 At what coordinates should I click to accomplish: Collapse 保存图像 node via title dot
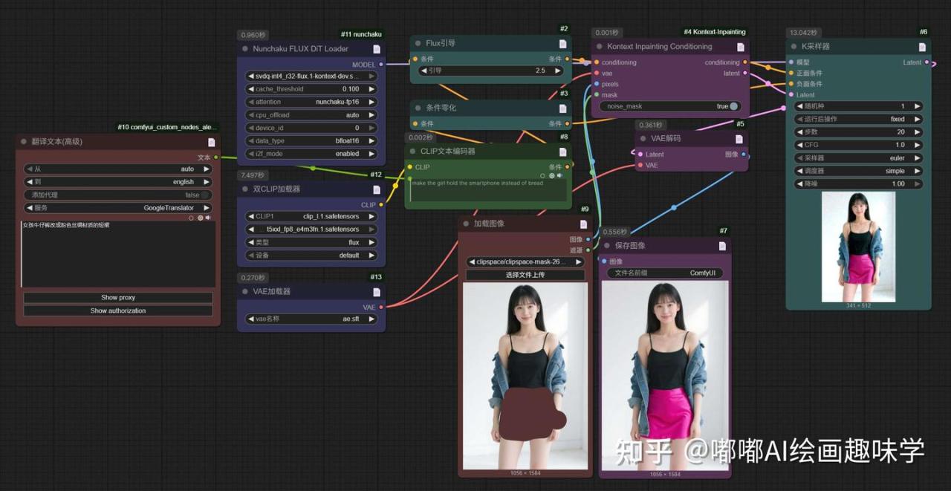pyautogui.click(x=606, y=246)
